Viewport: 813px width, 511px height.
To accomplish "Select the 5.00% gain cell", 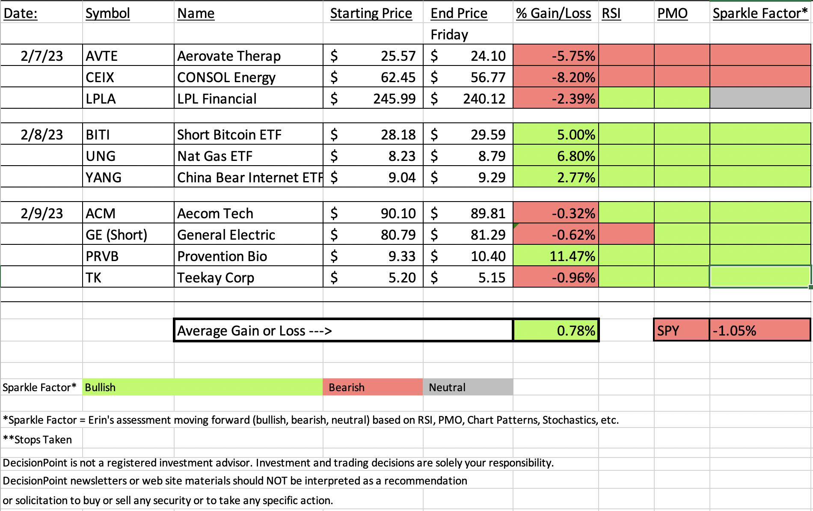I will click(x=555, y=134).
